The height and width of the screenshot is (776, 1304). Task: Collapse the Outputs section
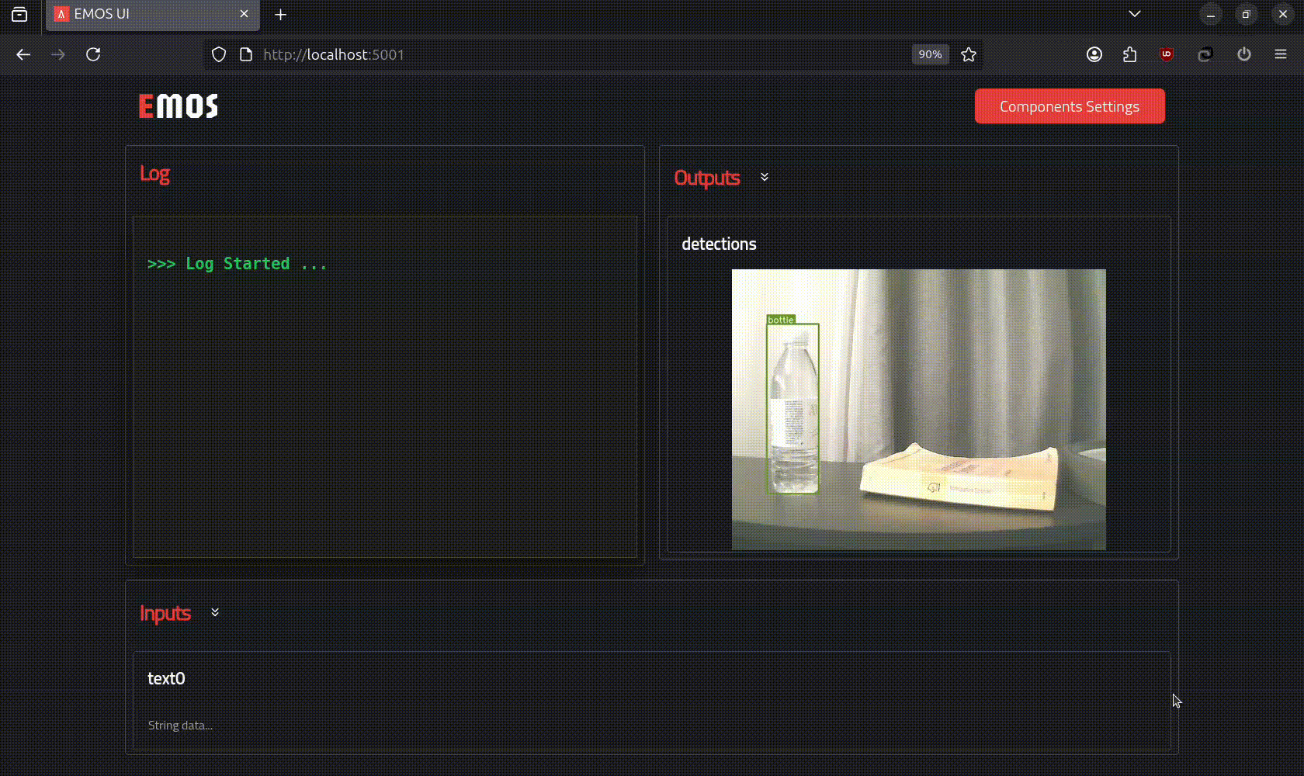pyautogui.click(x=765, y=177)
